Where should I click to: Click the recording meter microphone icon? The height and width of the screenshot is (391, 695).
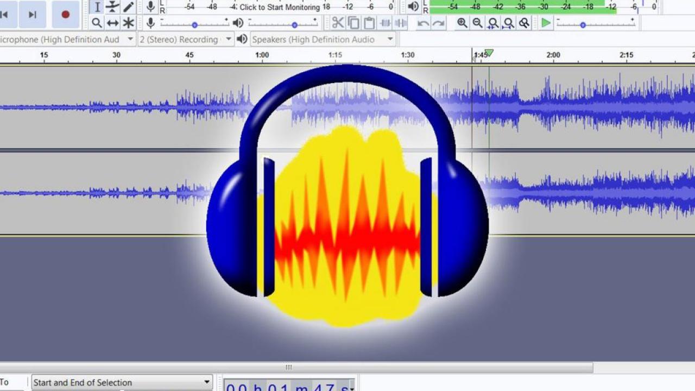pyautogui.click(x=150, y=7)
